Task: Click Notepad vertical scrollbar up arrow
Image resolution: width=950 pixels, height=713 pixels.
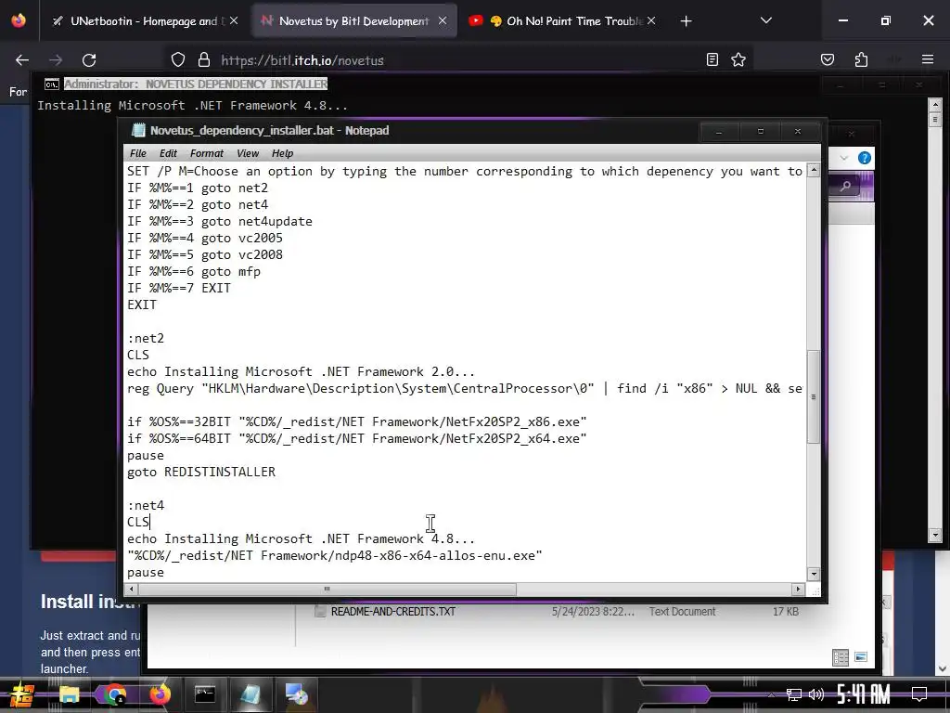Action: click(814, 171)
